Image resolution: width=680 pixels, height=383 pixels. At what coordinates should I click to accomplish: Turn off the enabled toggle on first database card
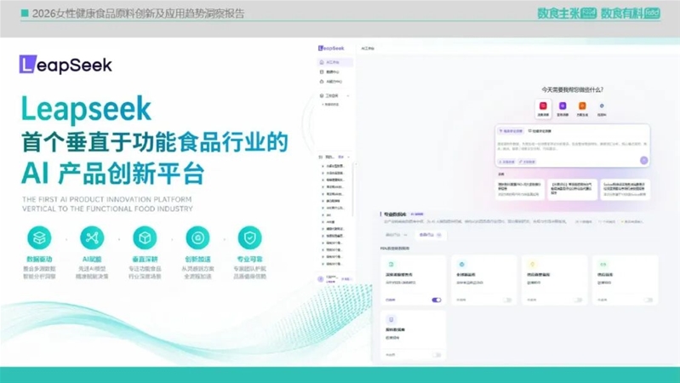coord(437,300)
